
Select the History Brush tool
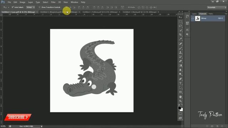180,57
